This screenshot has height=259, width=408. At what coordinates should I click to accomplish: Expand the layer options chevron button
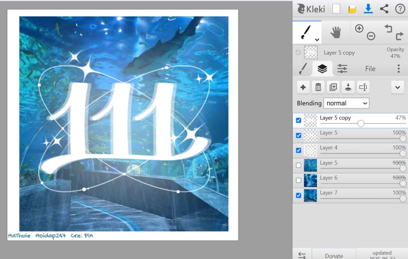pyautogui.click(x=398, y=87)
